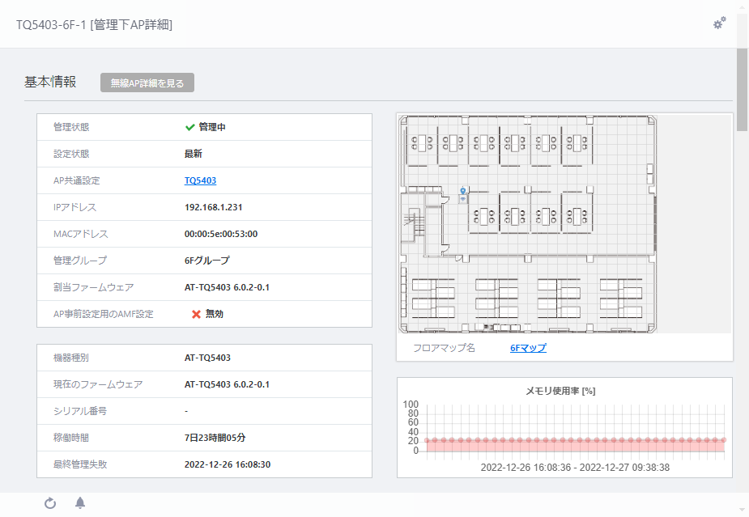The height and width of the screenshot is (517, 749).
Task: Click the last data point on the memory usage chart
Action: pyautogui.click(x=724, y=439)
